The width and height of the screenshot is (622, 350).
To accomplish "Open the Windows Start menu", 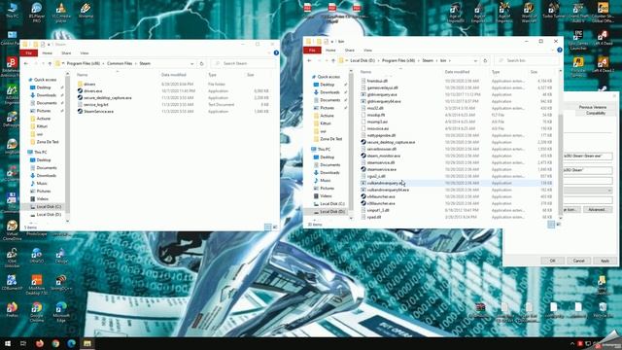I will [x=8, y=343].
